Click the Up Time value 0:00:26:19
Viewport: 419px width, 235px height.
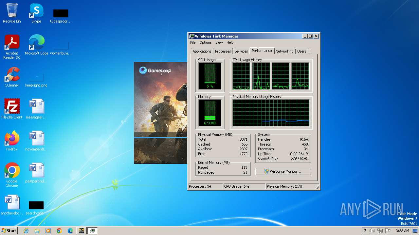click(x=299, y=154)
